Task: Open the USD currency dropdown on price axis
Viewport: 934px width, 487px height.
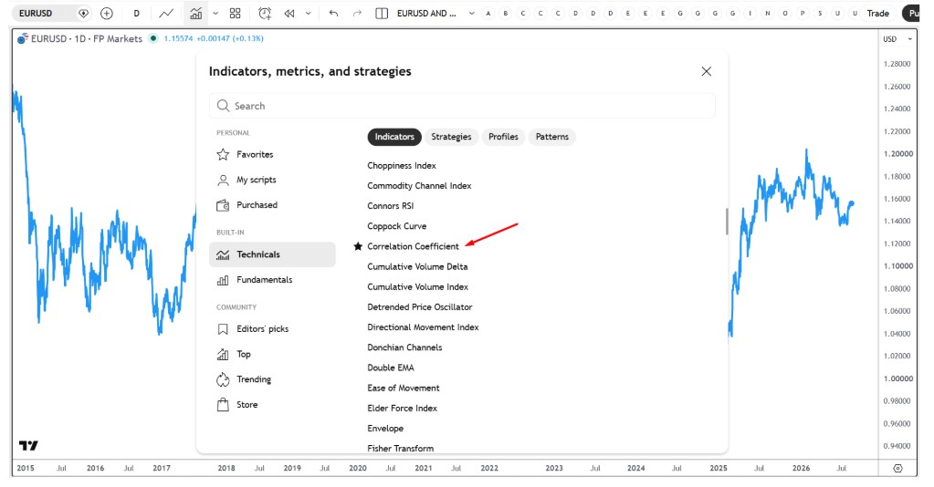Action: tap(897, 38)
